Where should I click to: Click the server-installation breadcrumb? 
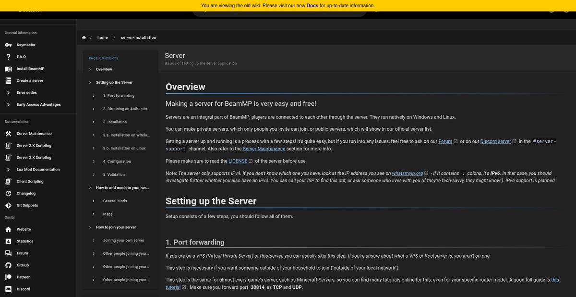click(138, 38)
